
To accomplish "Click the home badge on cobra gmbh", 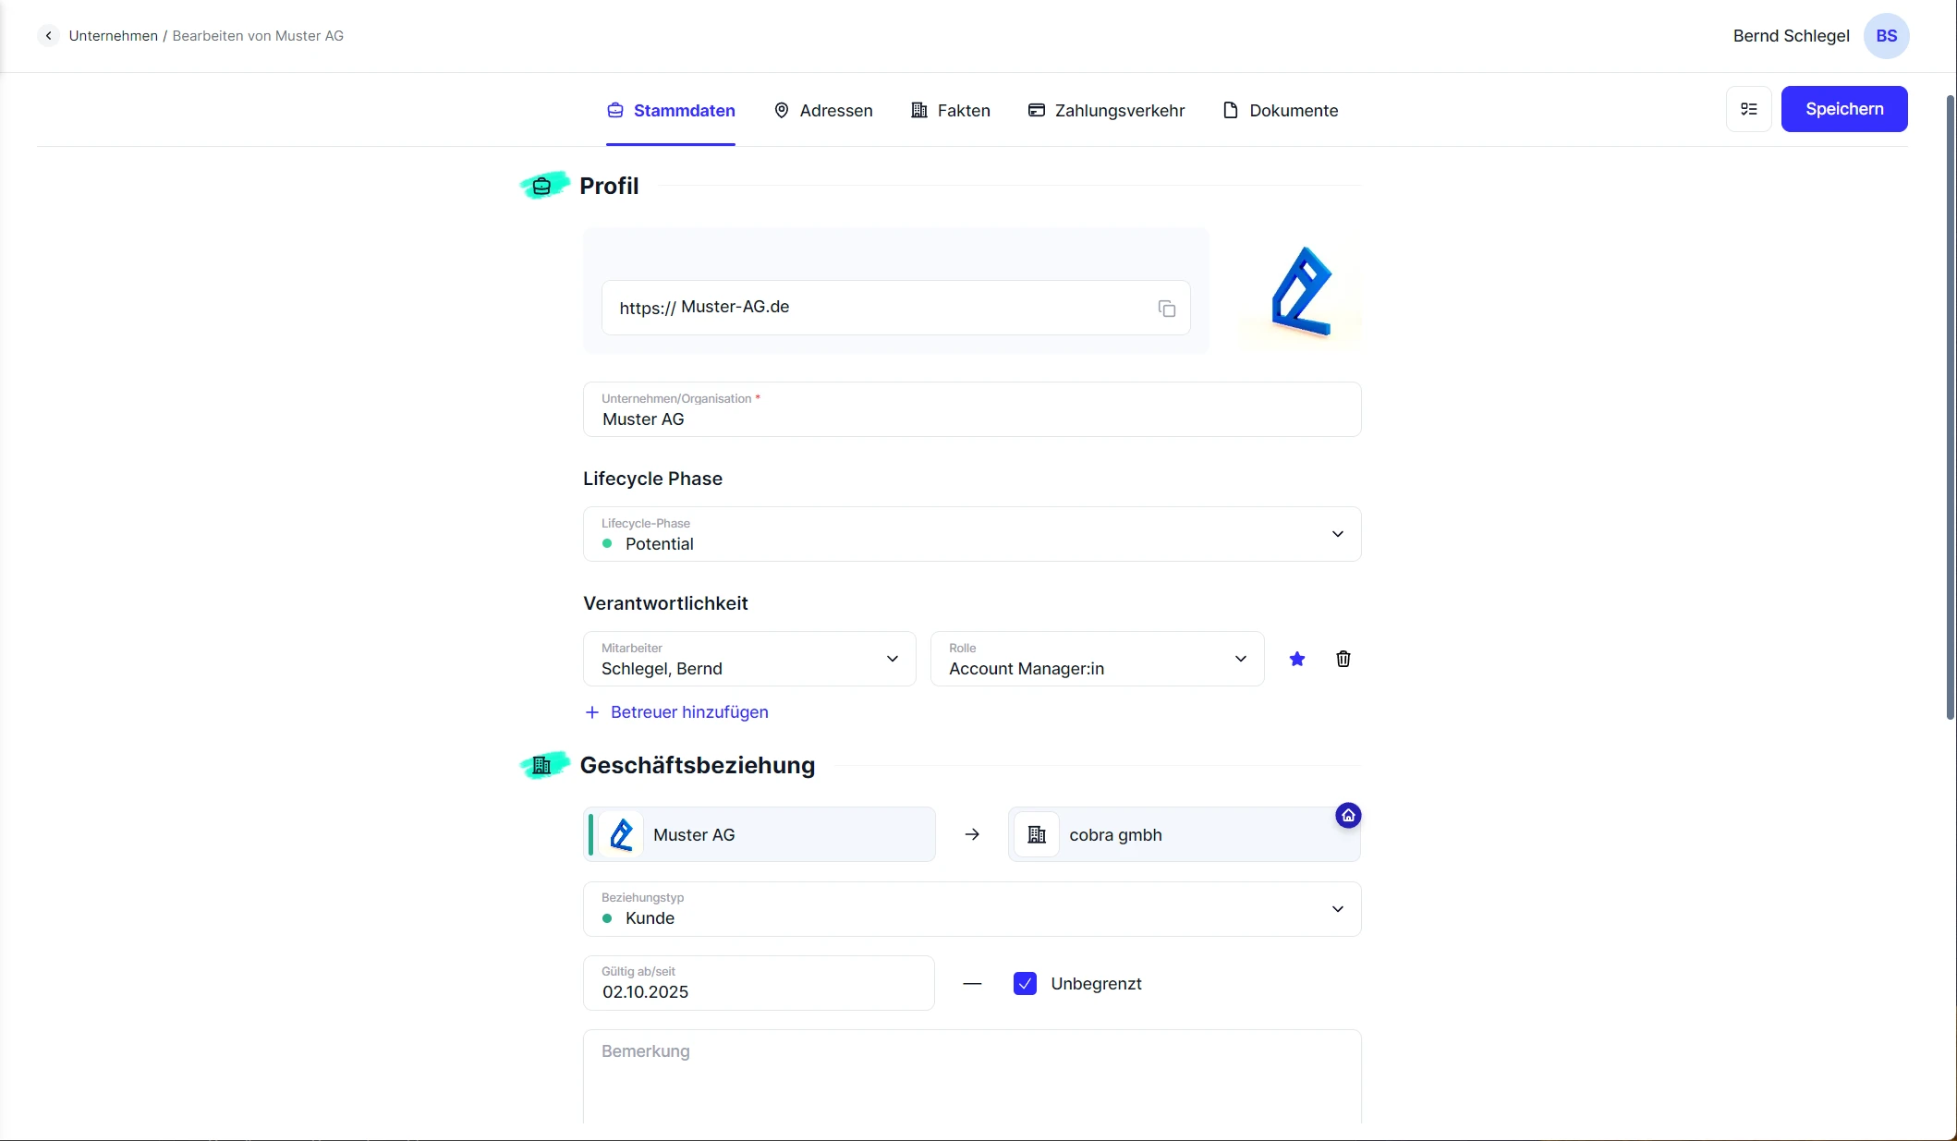I will click(1347, 816).
